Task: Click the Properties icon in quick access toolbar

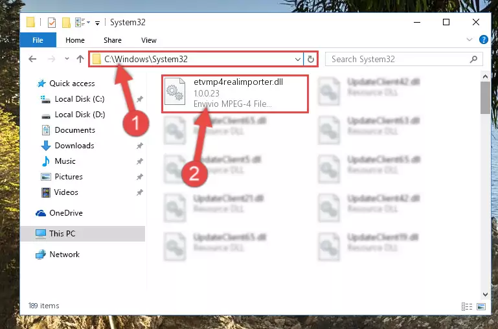Action: pos(51,22)
